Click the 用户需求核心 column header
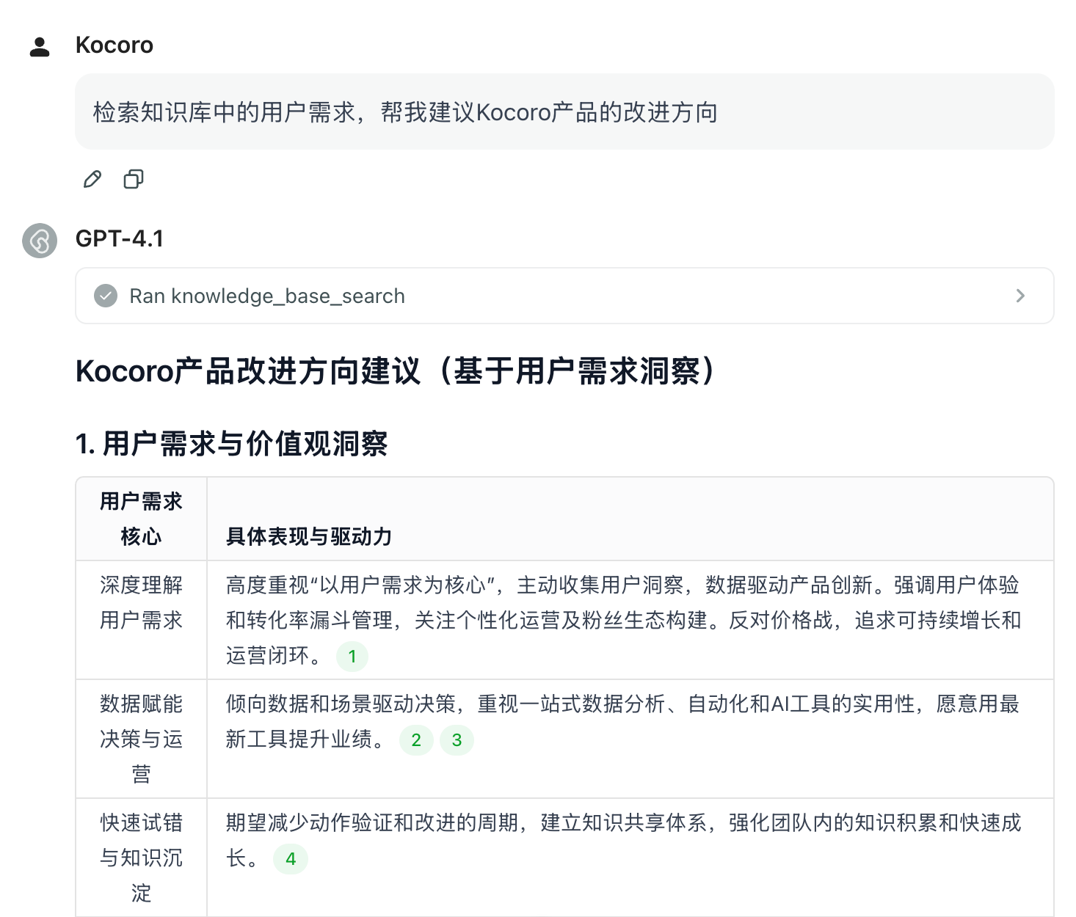 click(x=141, y=519)
